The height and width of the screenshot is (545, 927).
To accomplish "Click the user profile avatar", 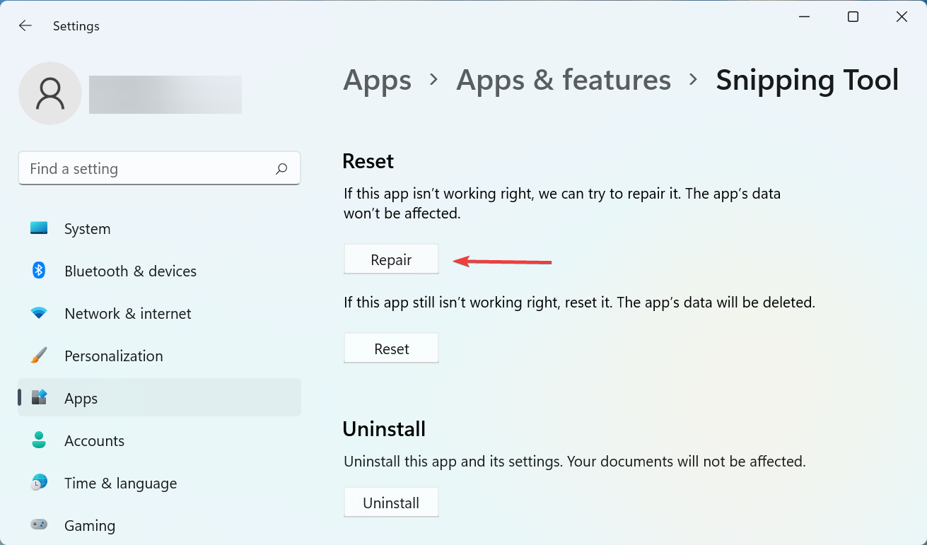I will coord(50,93).
